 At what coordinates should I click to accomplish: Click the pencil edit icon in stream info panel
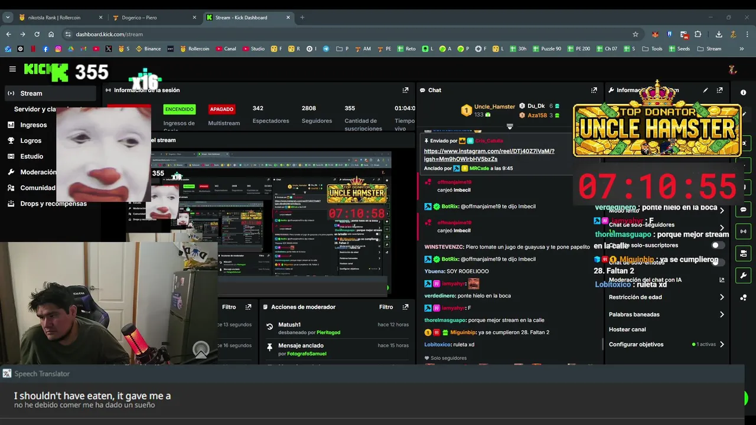(x=705, y=90)
